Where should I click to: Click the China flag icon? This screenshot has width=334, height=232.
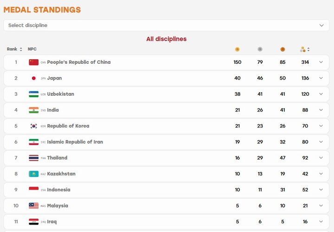pos(34,62)
